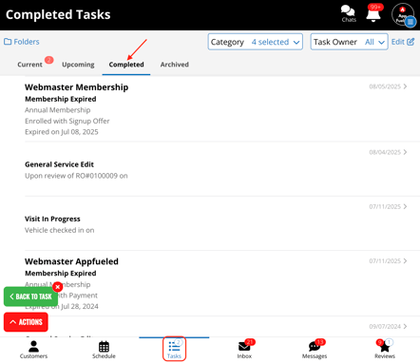Open the Category 4 selected dropdown

point(256,42)
